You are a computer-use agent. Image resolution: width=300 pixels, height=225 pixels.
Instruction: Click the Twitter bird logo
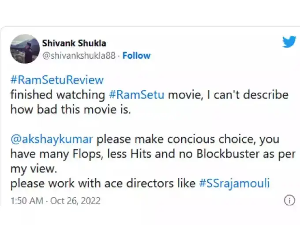[289, 42]
